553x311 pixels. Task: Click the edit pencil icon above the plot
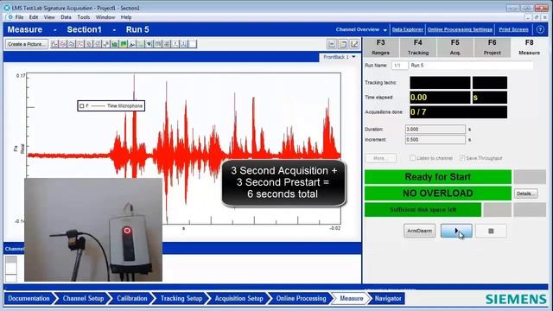click(x=354, y=44)
